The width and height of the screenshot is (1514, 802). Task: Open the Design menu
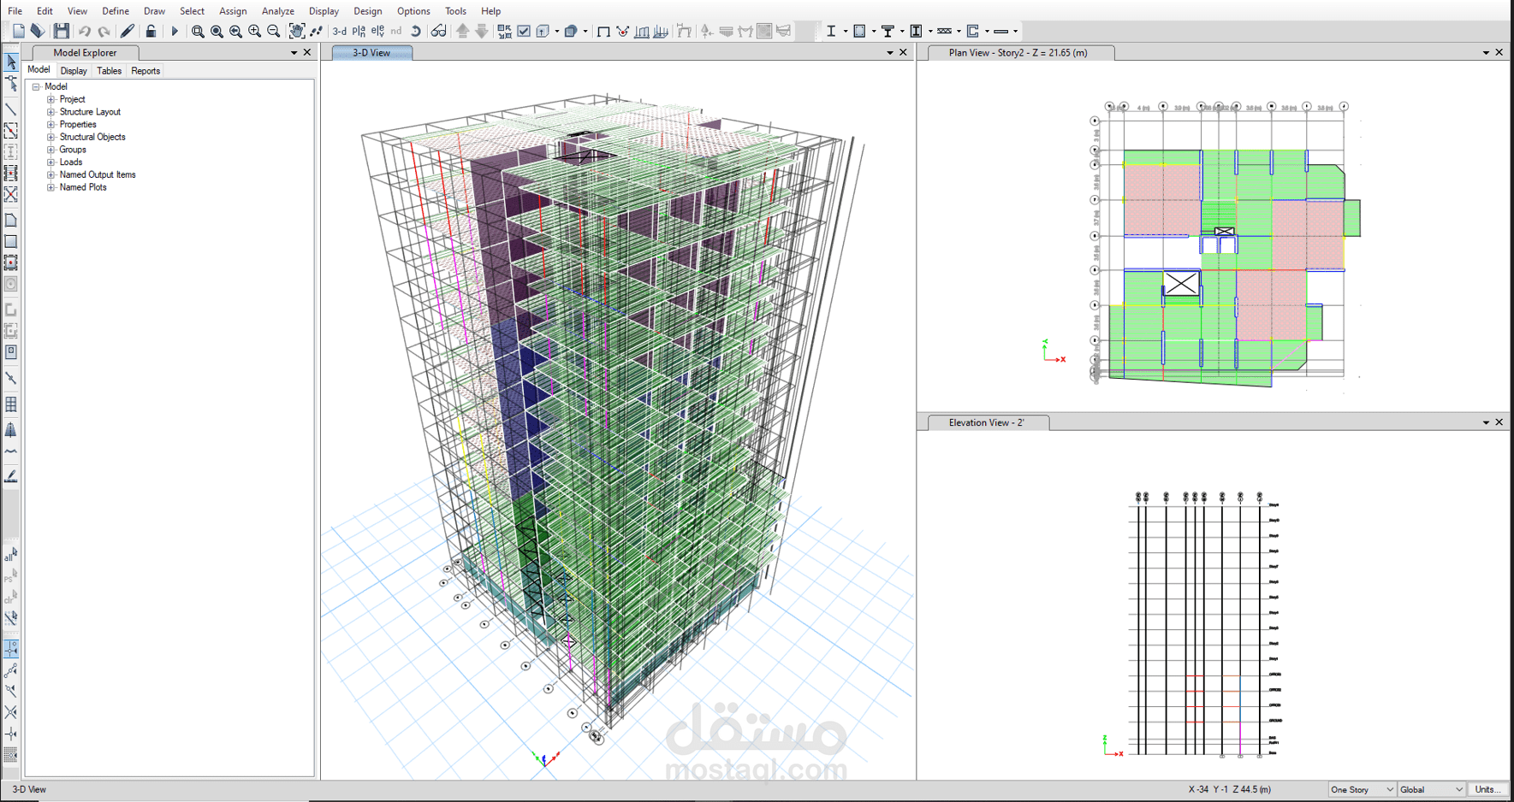pyautogui.click(x=368, y=11)
